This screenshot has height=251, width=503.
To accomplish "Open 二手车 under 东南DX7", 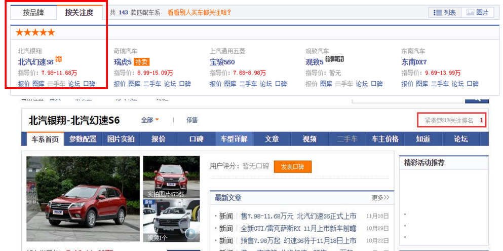I will (440, 84).
